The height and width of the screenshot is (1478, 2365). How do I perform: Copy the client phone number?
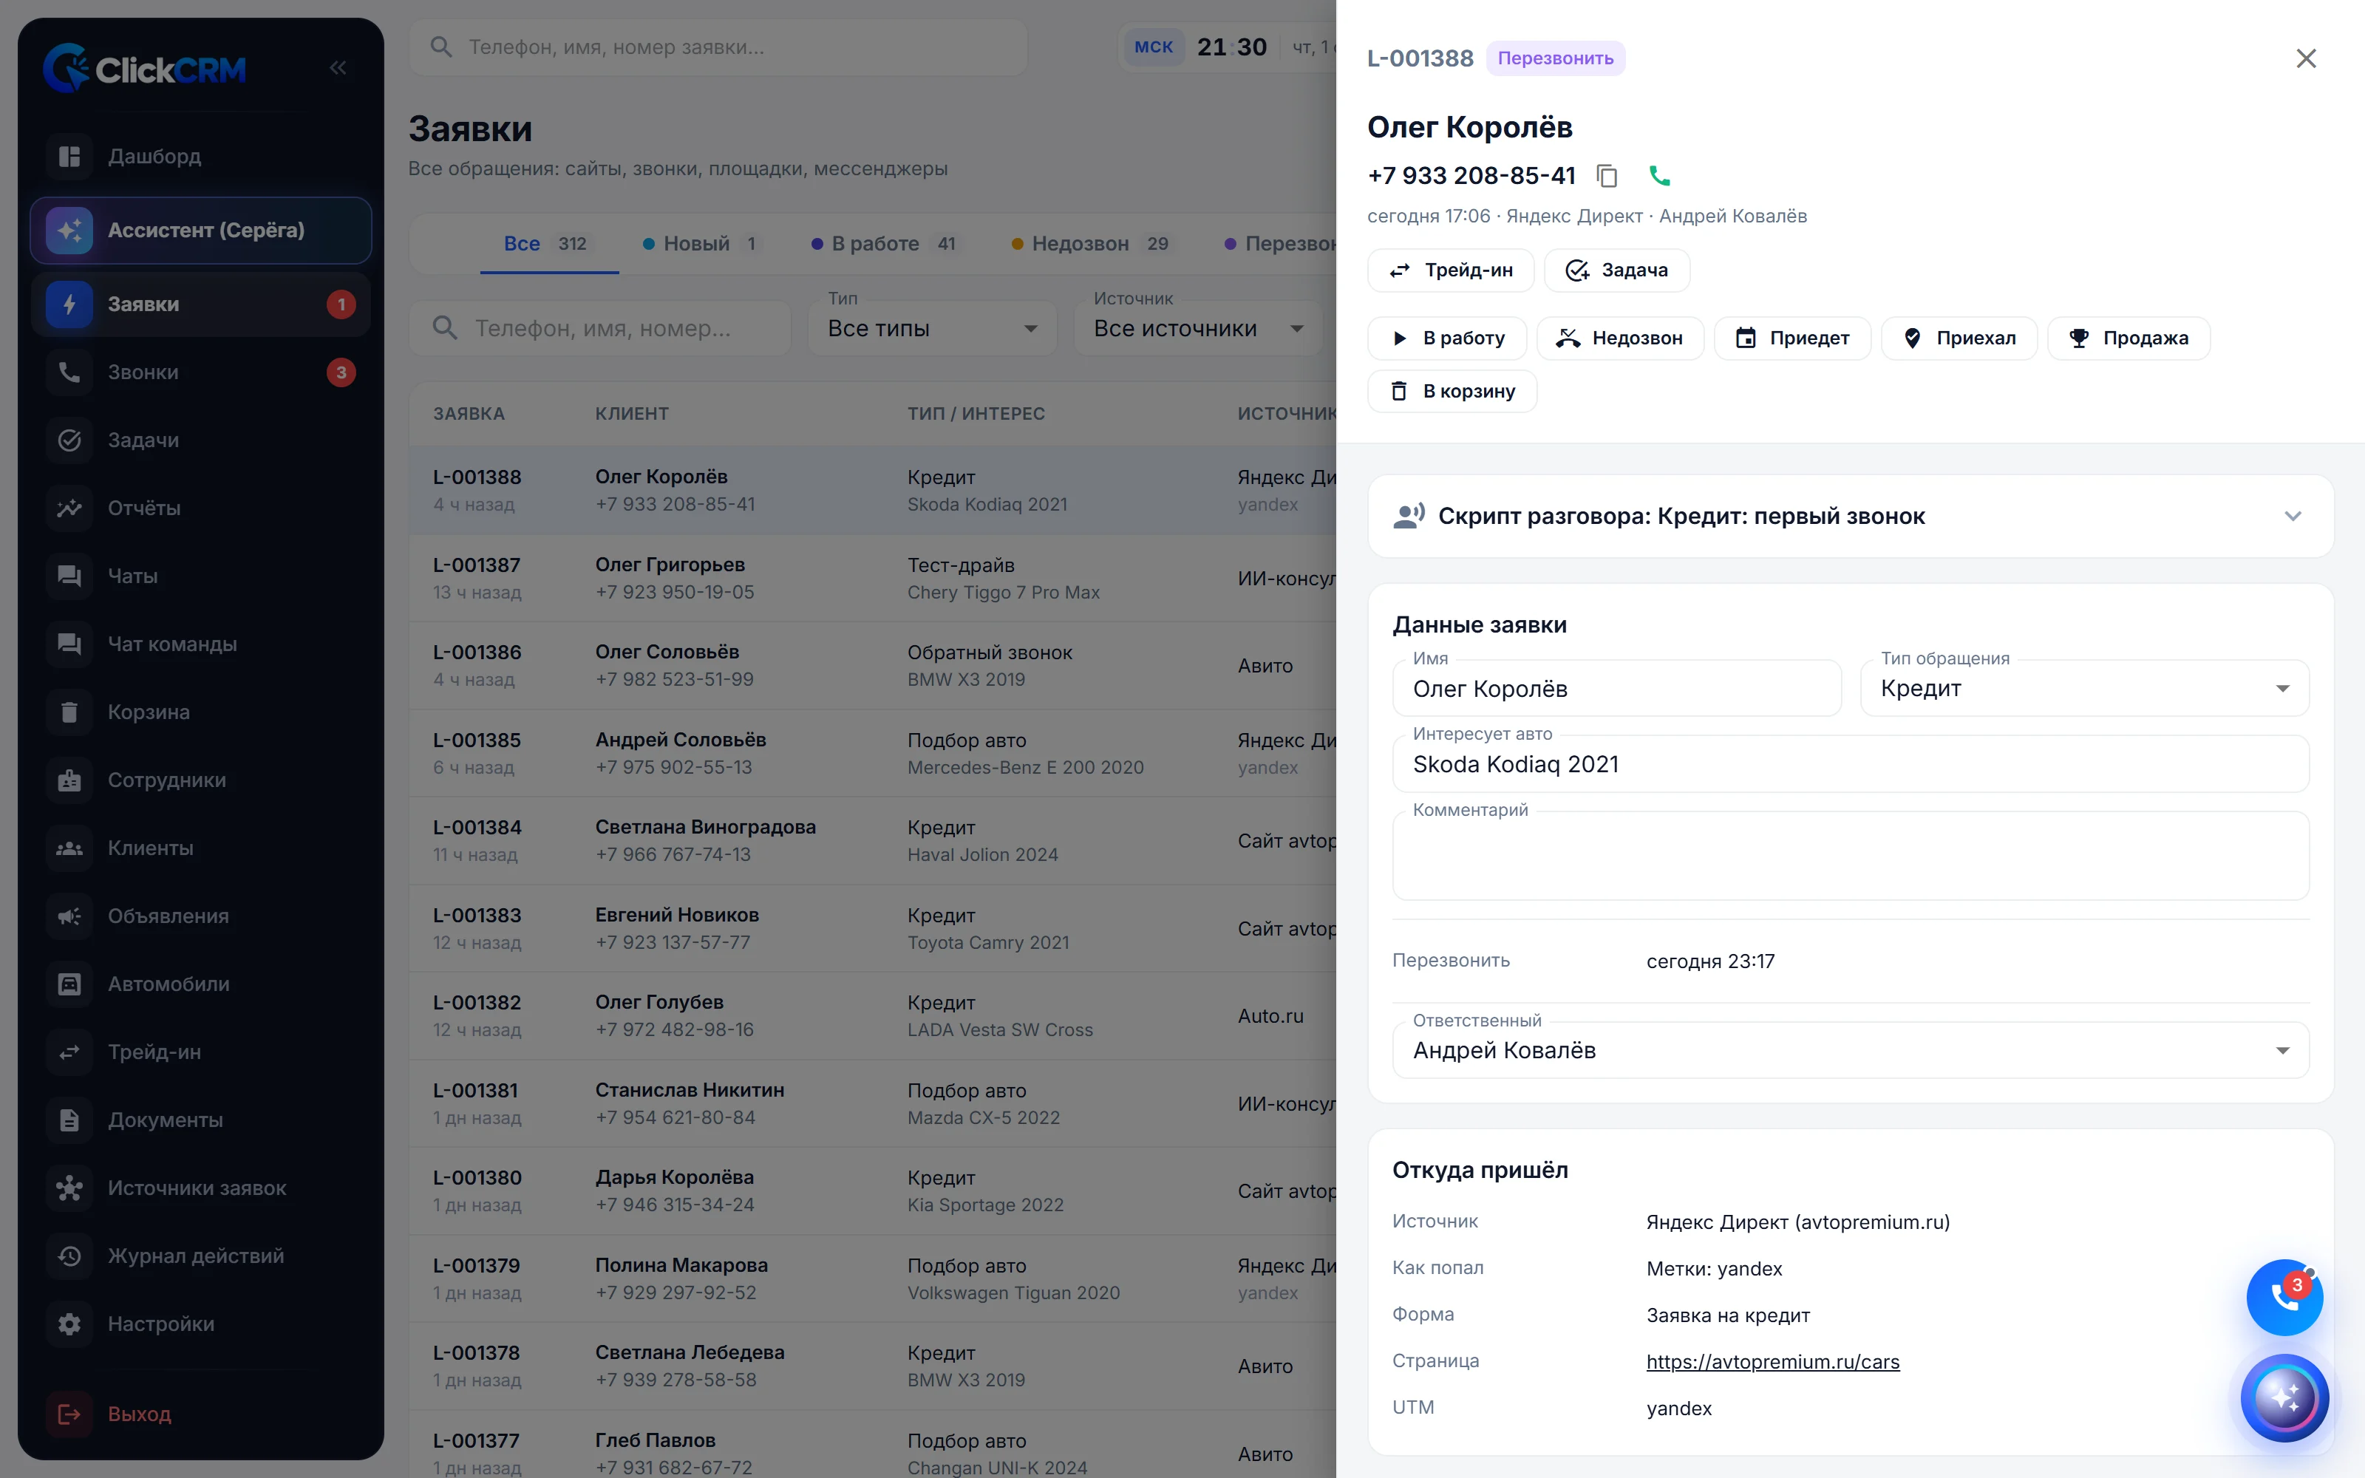tap(1607, 176)
